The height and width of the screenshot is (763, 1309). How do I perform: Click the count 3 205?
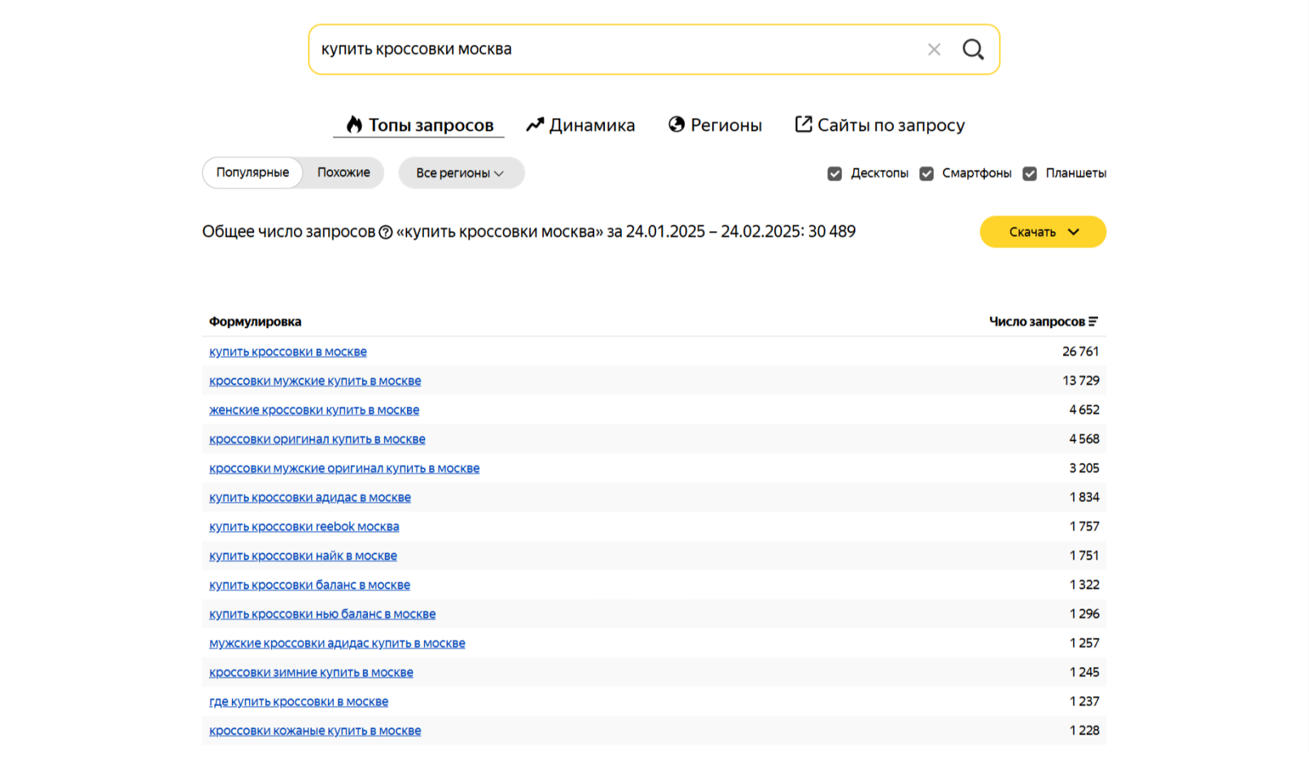tap(1084, 469)
